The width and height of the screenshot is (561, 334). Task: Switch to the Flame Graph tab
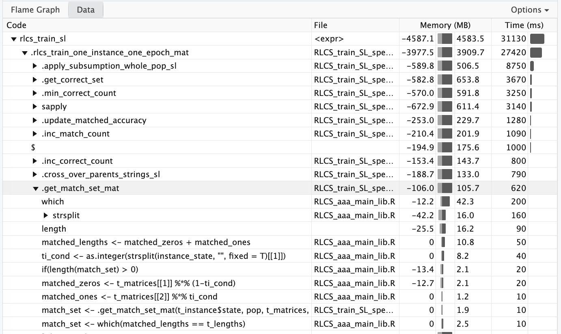pyautogui.click(x=35, y=10)
